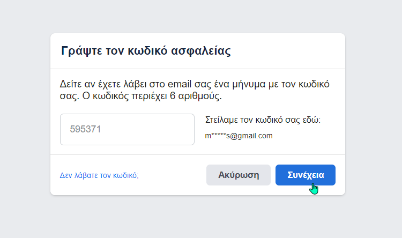This screenshot has height=238, width=402.
Task: Click the Δείτε αν έχετε λάβει instruction text
Action: [195, 90]
